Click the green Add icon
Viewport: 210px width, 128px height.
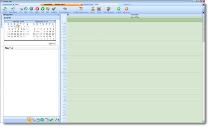[43, 9]
